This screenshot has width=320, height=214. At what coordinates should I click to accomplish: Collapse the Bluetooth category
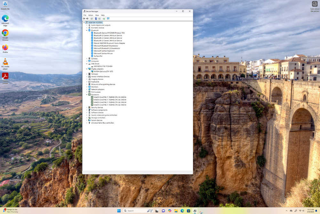87,30
